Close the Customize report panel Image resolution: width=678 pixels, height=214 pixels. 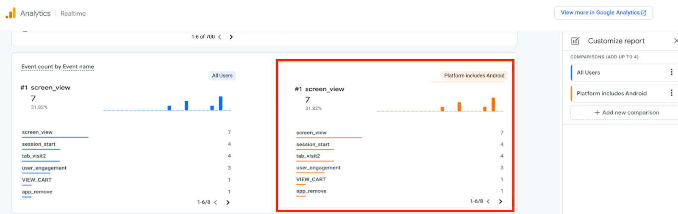675,41
